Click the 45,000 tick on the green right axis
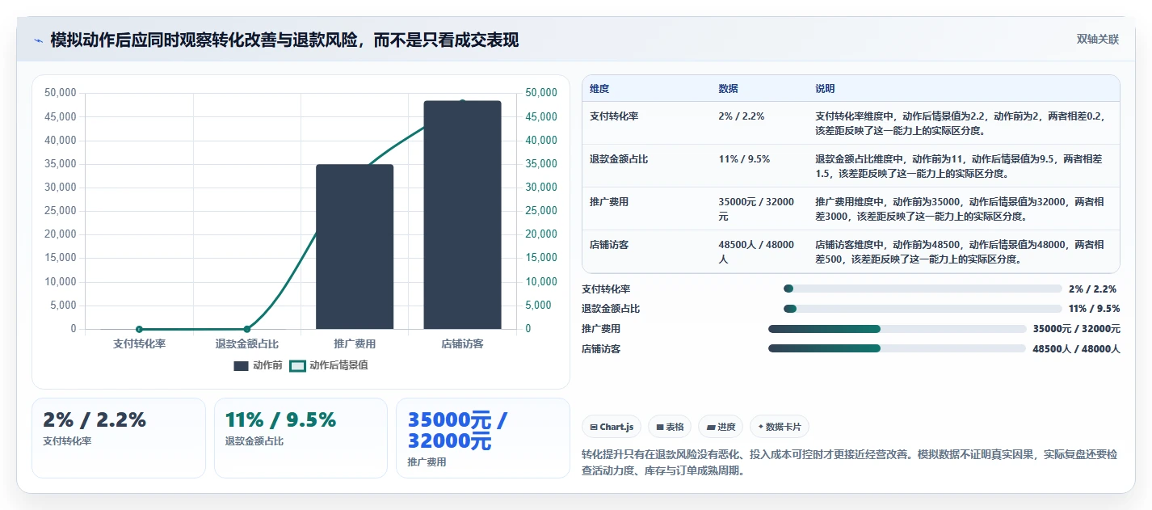 coord(541,116)
